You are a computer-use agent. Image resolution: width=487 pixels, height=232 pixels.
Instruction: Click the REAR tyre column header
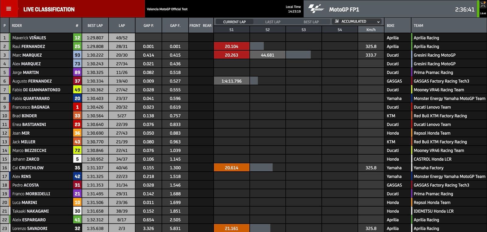tap(207, 26)
